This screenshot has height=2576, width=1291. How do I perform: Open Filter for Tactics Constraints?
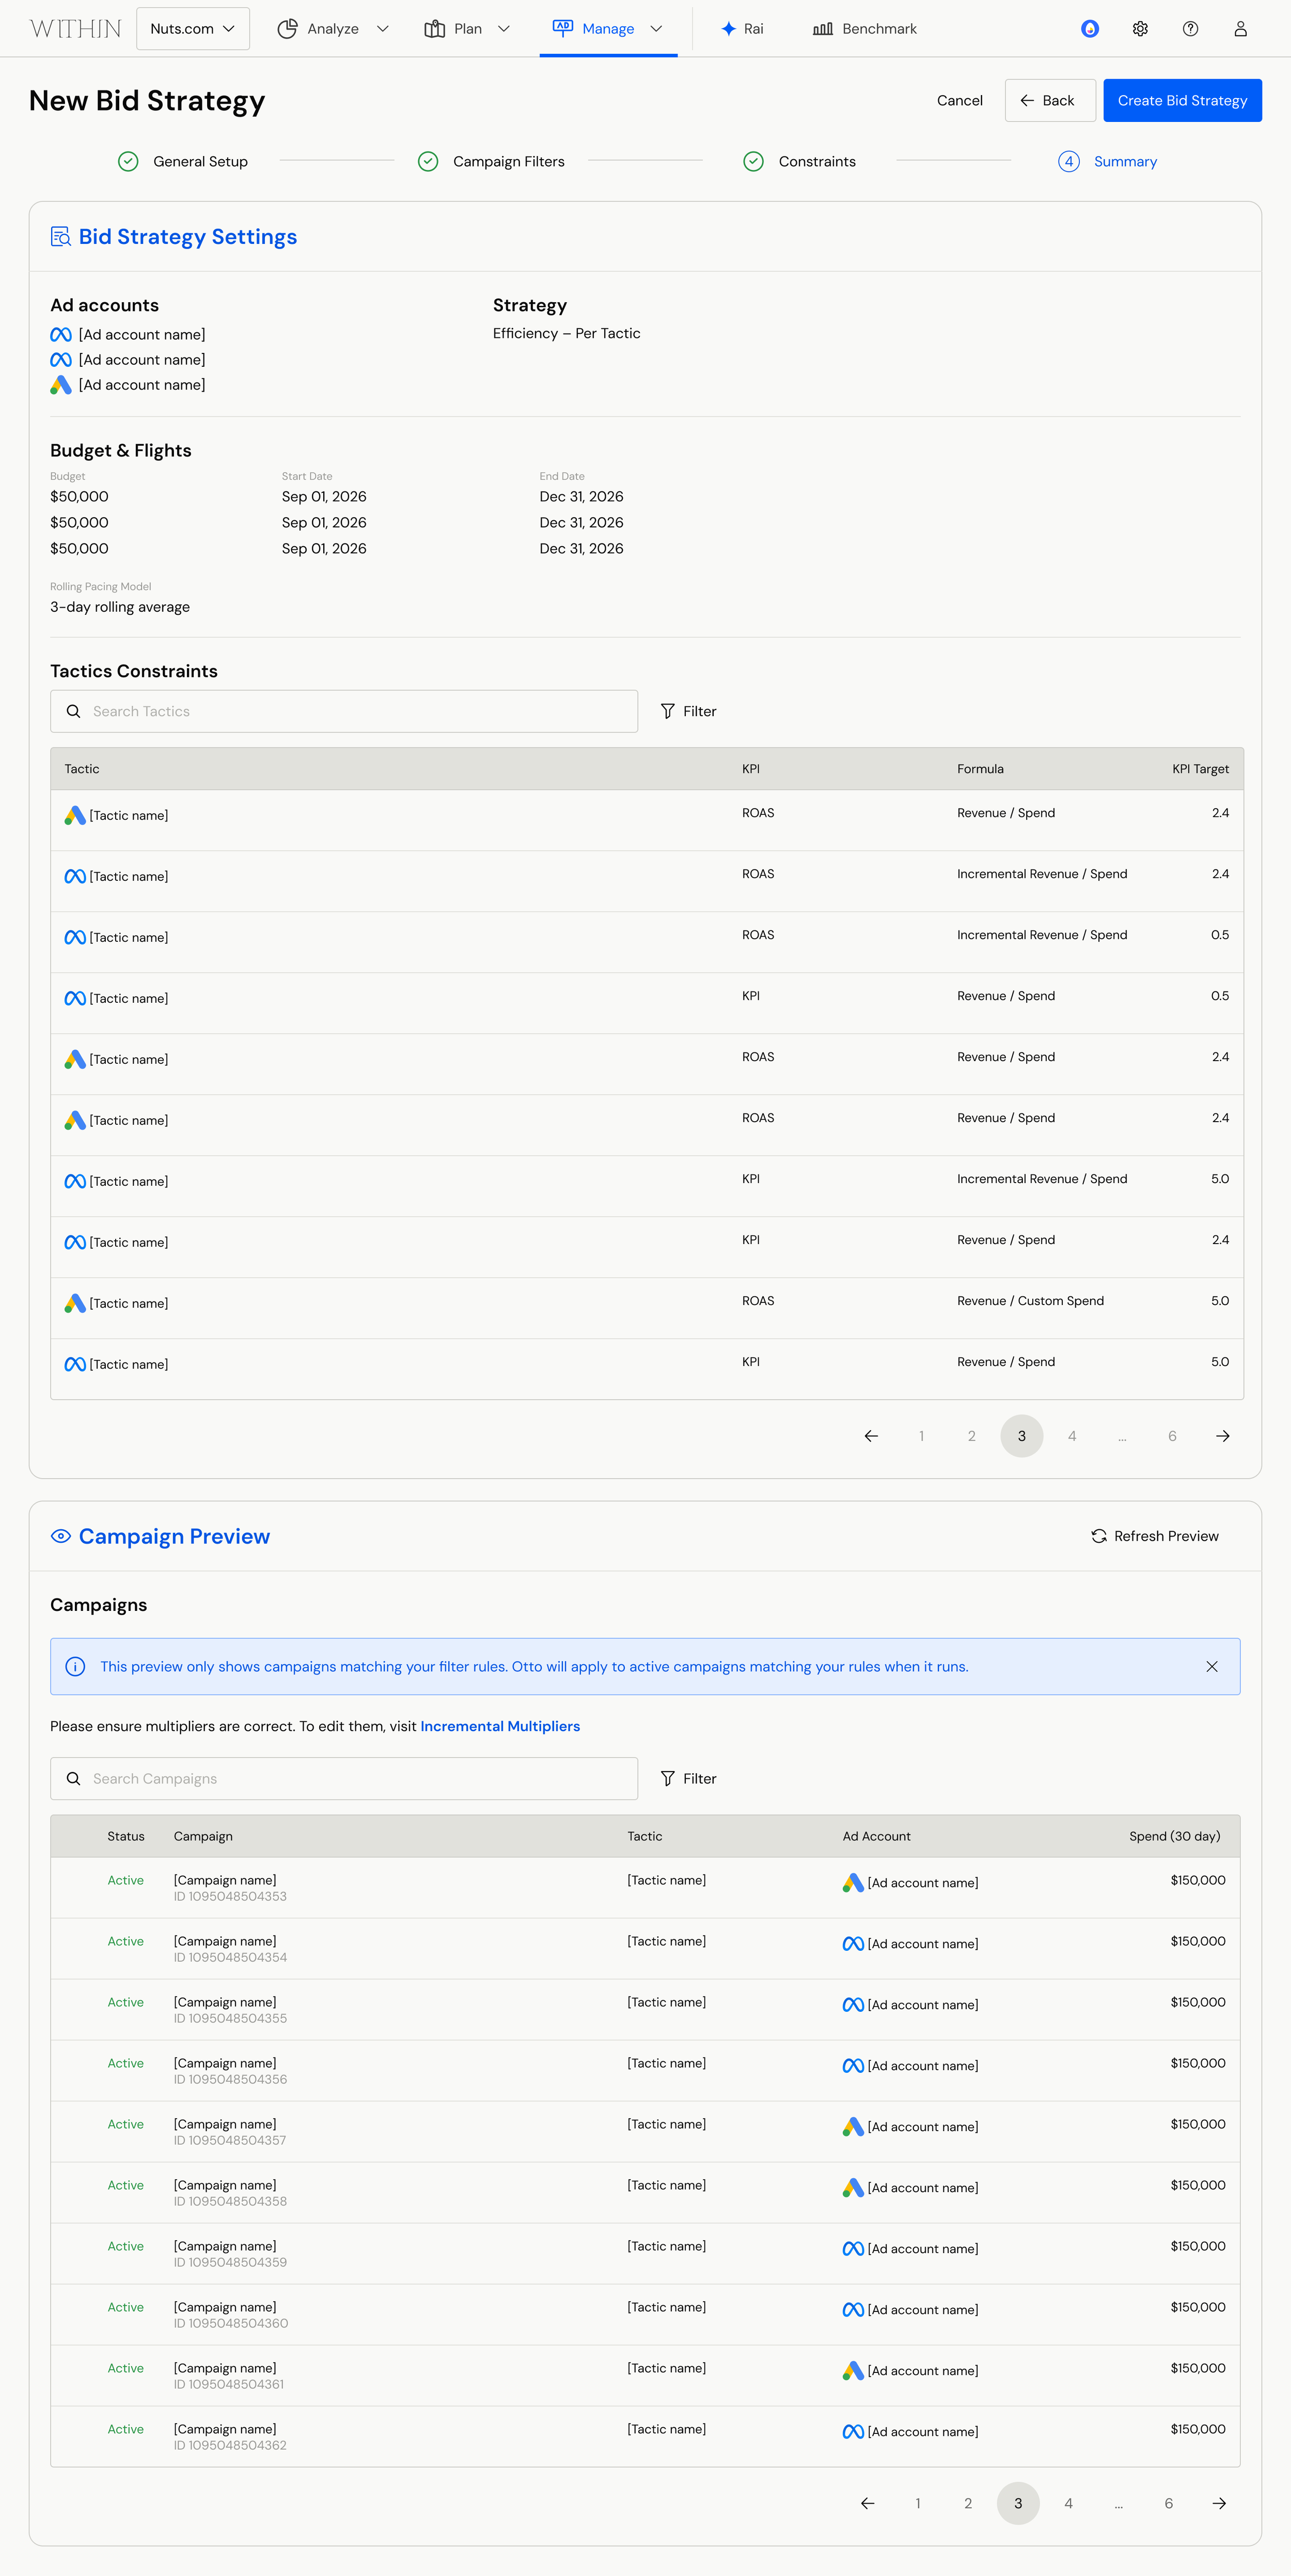[x=688, y=711]
